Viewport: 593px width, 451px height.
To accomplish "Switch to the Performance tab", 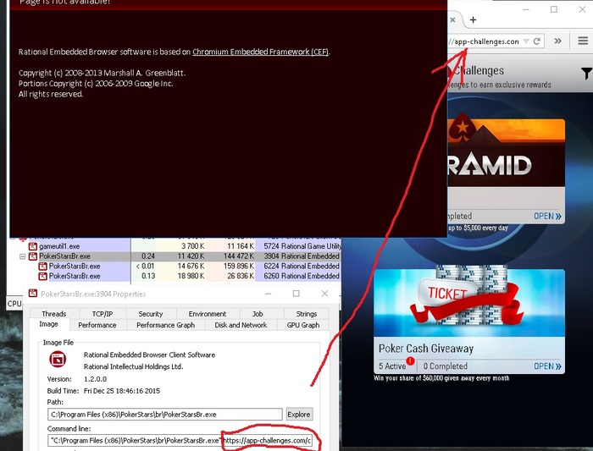I will coord(97,325).
